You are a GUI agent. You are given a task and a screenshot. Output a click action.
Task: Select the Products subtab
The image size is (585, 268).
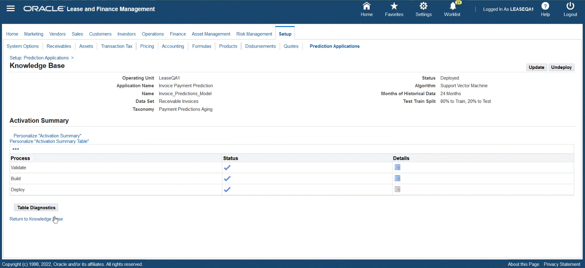tap(228, 46)
